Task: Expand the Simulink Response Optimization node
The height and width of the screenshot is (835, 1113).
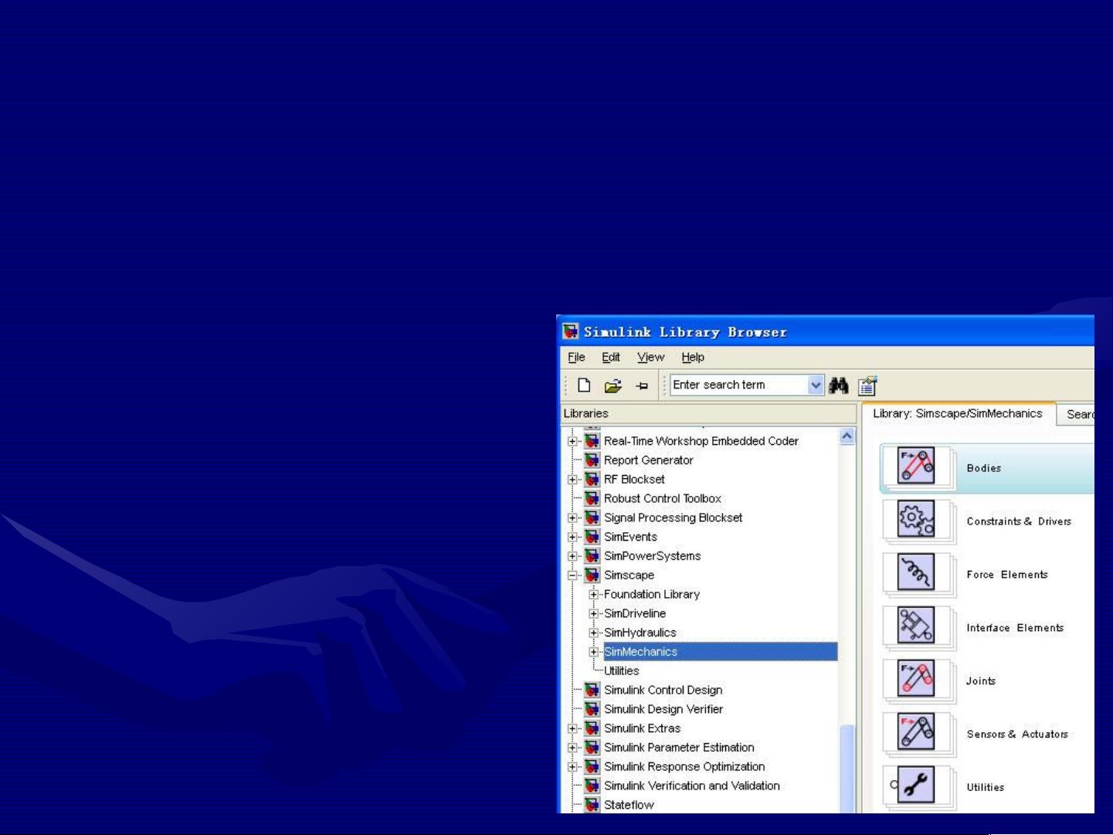Action: pos(572,767)
